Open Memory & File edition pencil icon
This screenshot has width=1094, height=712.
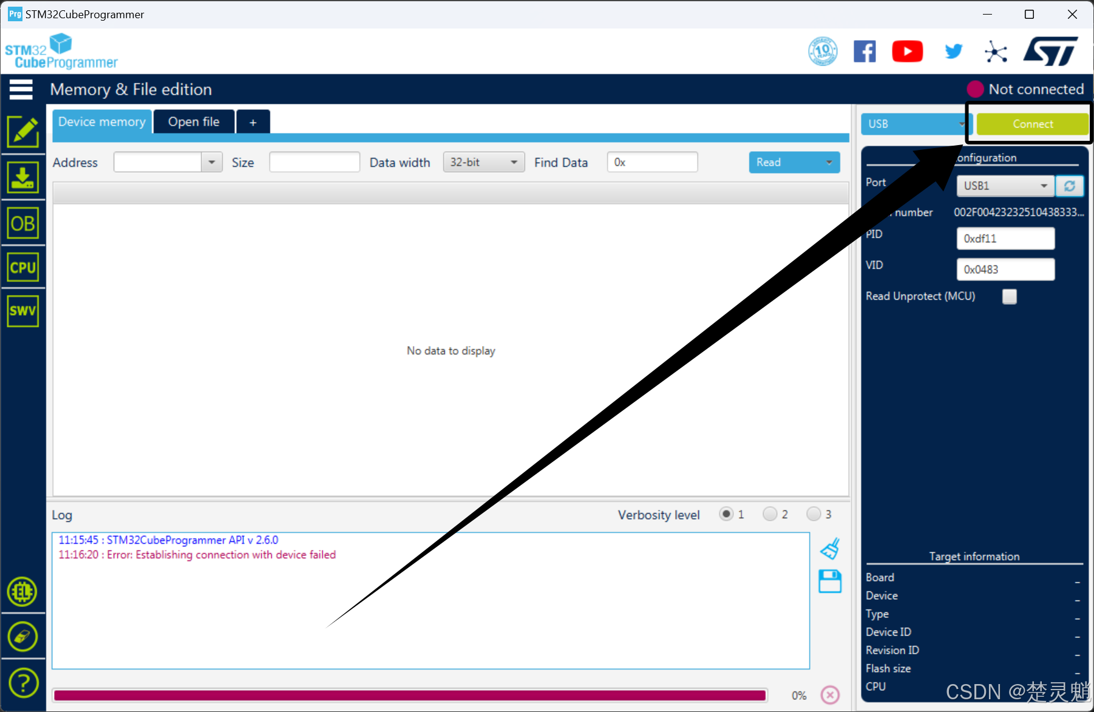(23, 132)
